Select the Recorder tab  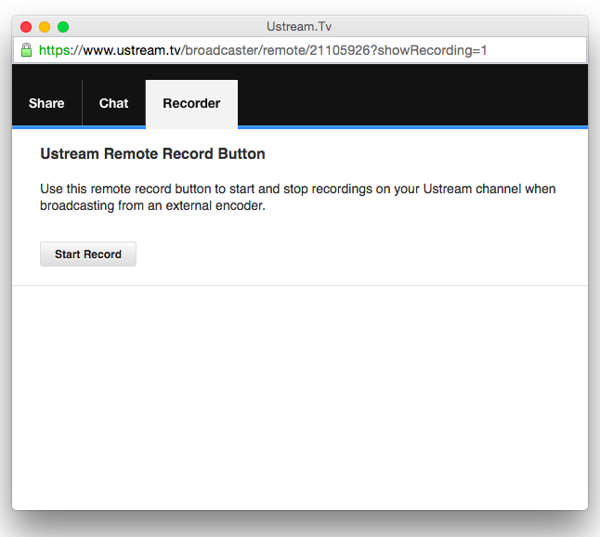[191, 103]
